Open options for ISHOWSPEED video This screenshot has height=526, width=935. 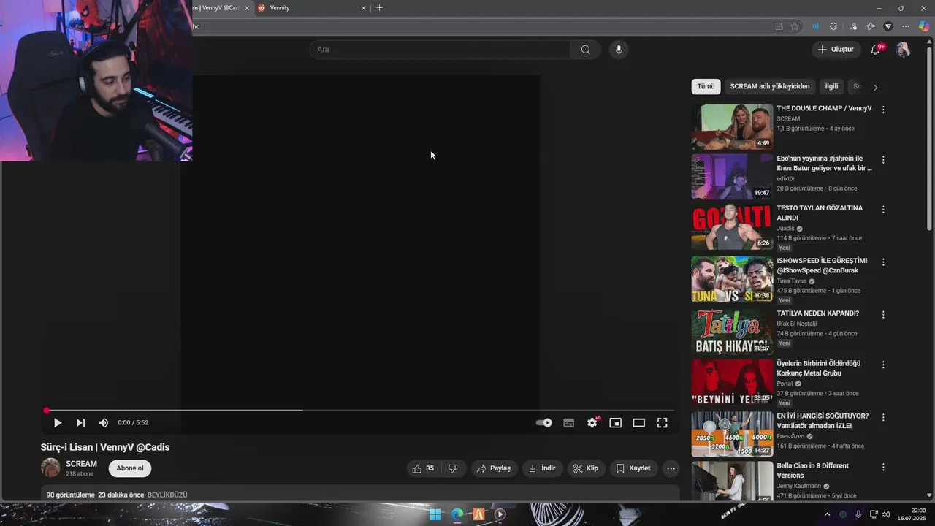coord(883,262)
